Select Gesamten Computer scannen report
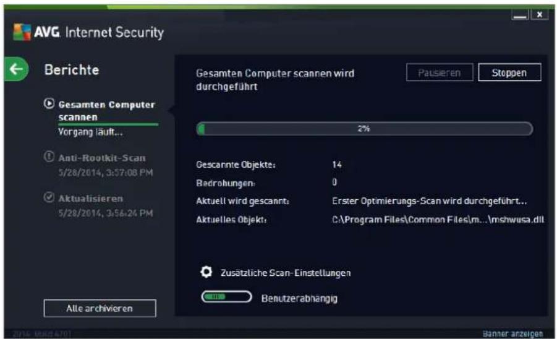The image size is (557, 339). (x=106, y=111)
